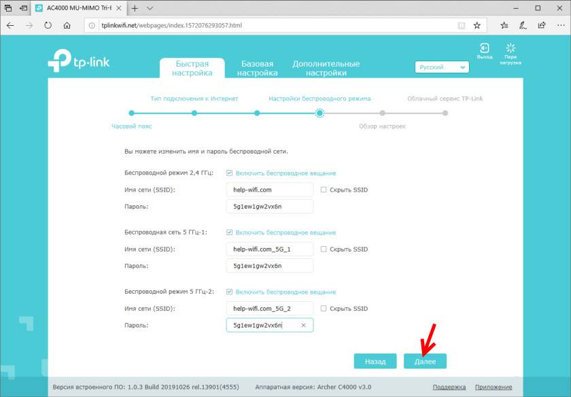Open the Поддержка link
The image size is (571, 397).
click(449, 387)
